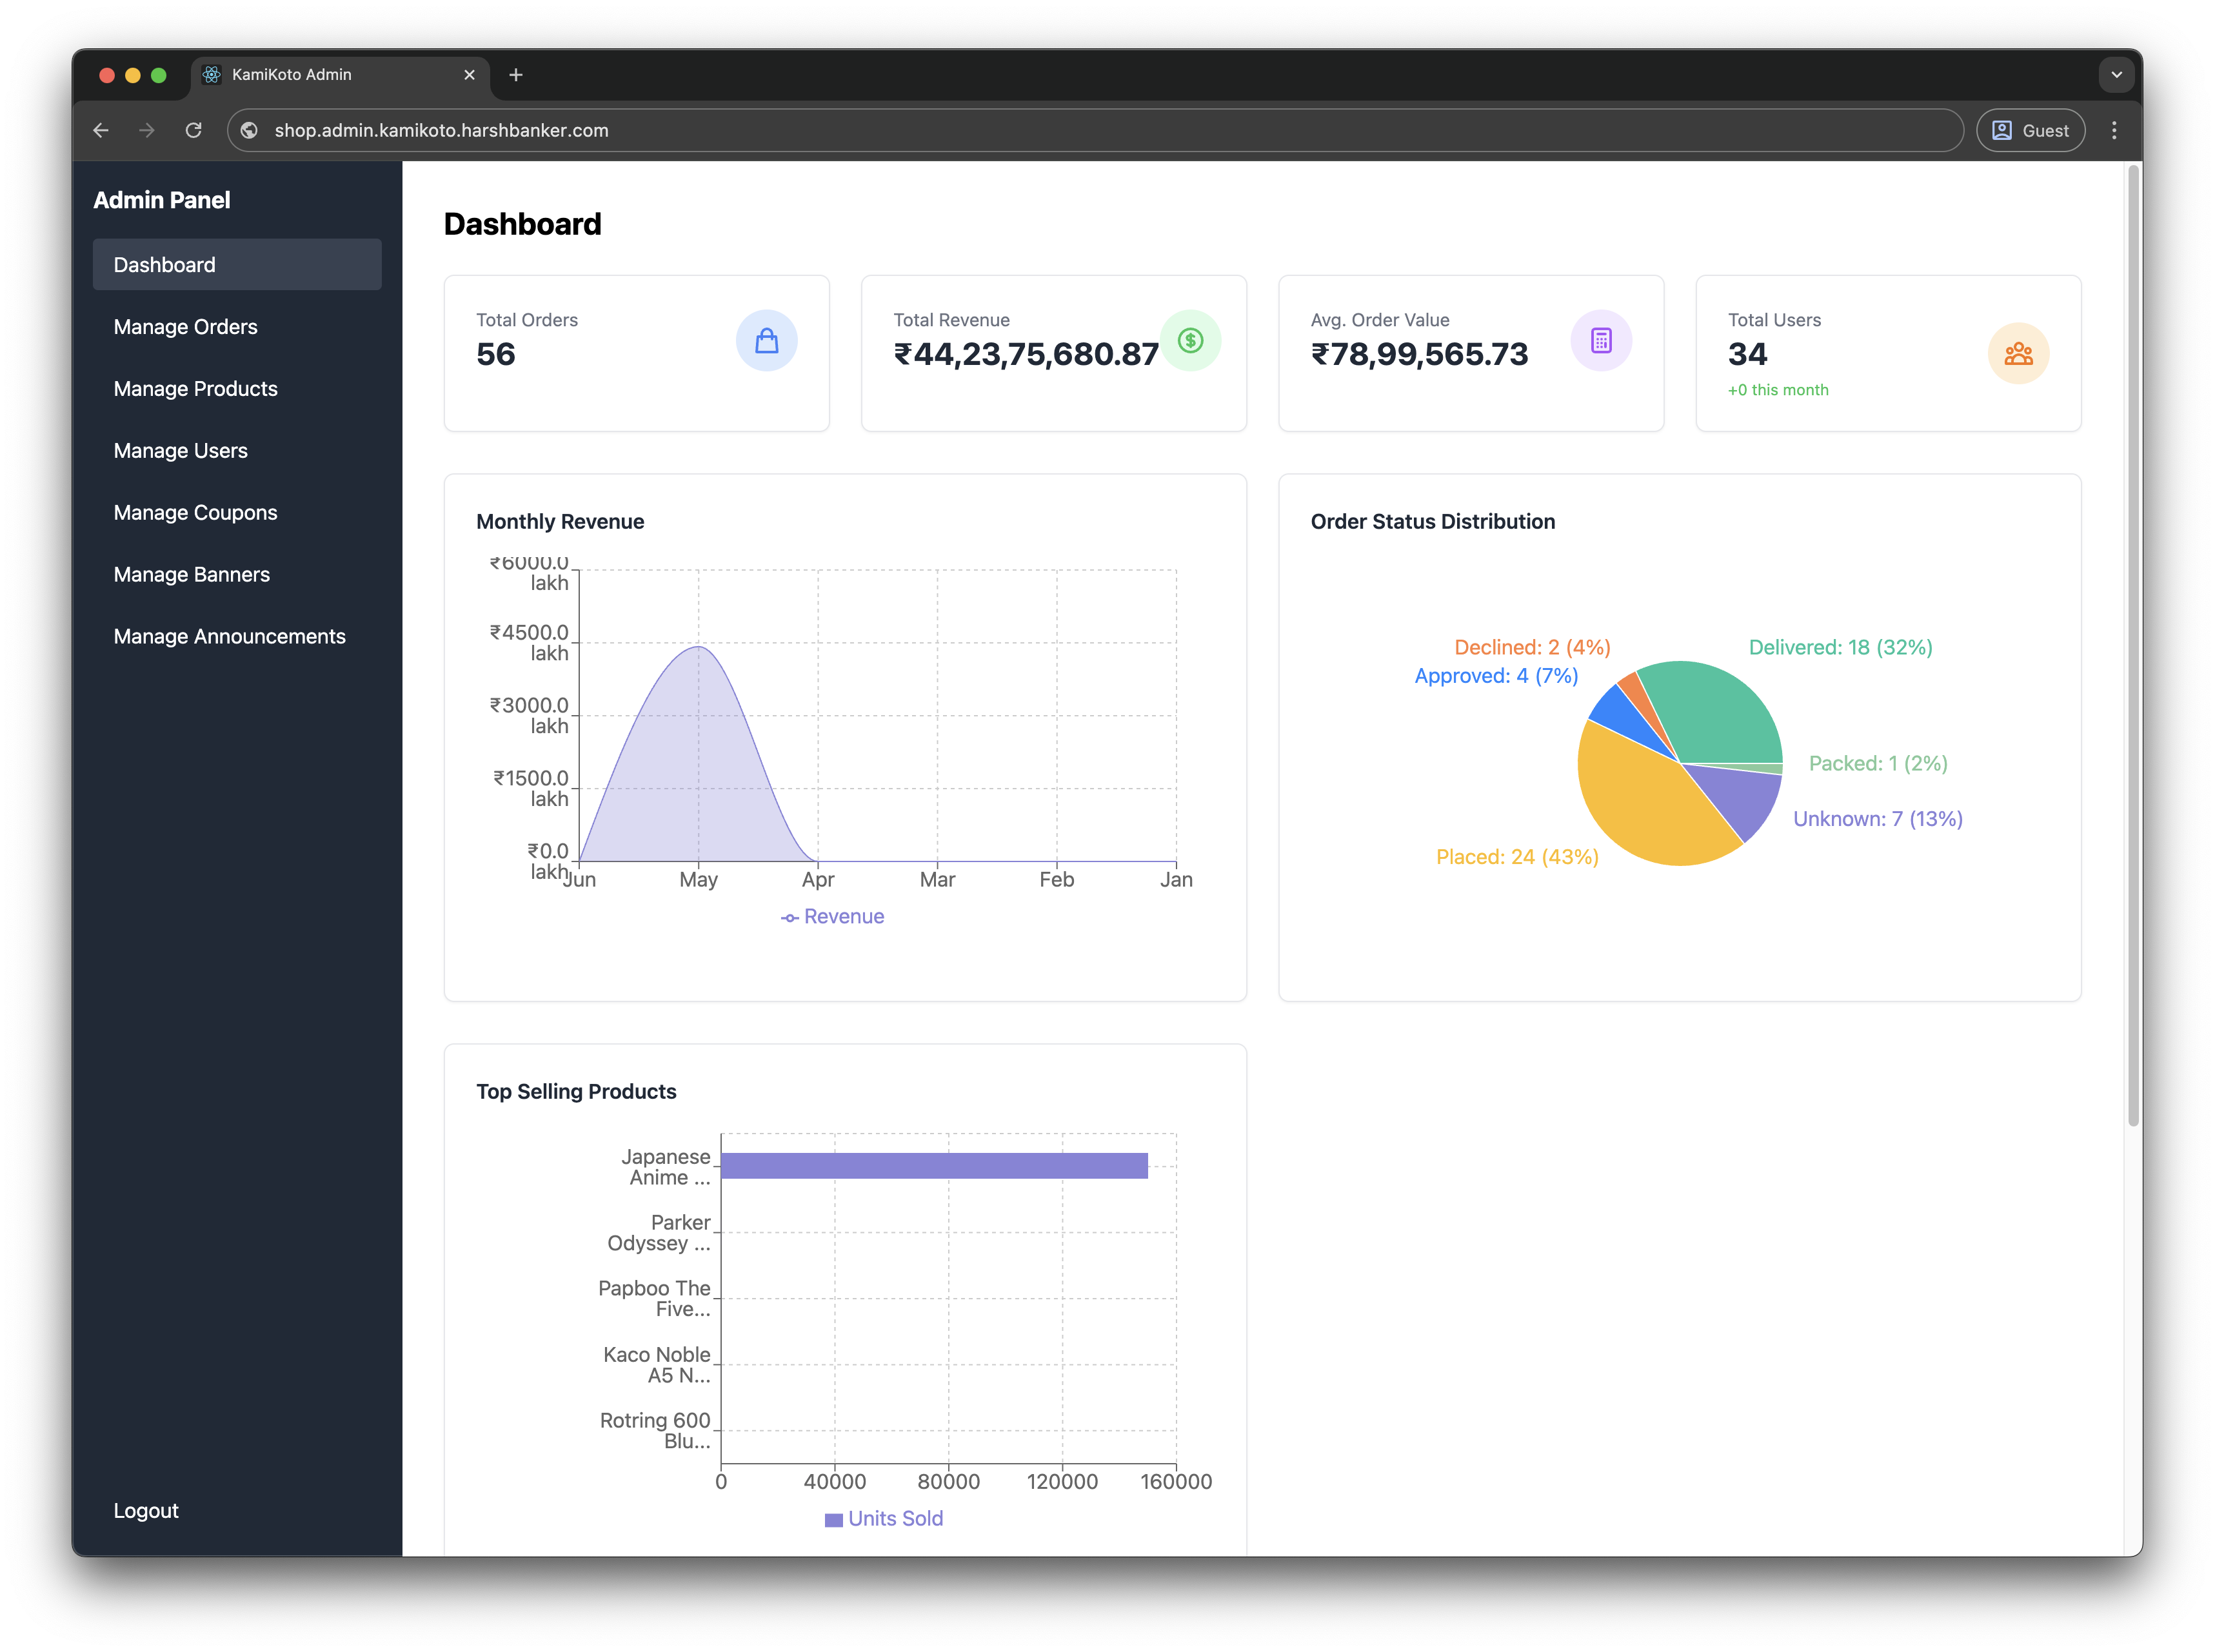Expand the tab search chevron dropdown
The width and height of the screenshot is (2215, 1652).
(2116, 75)
